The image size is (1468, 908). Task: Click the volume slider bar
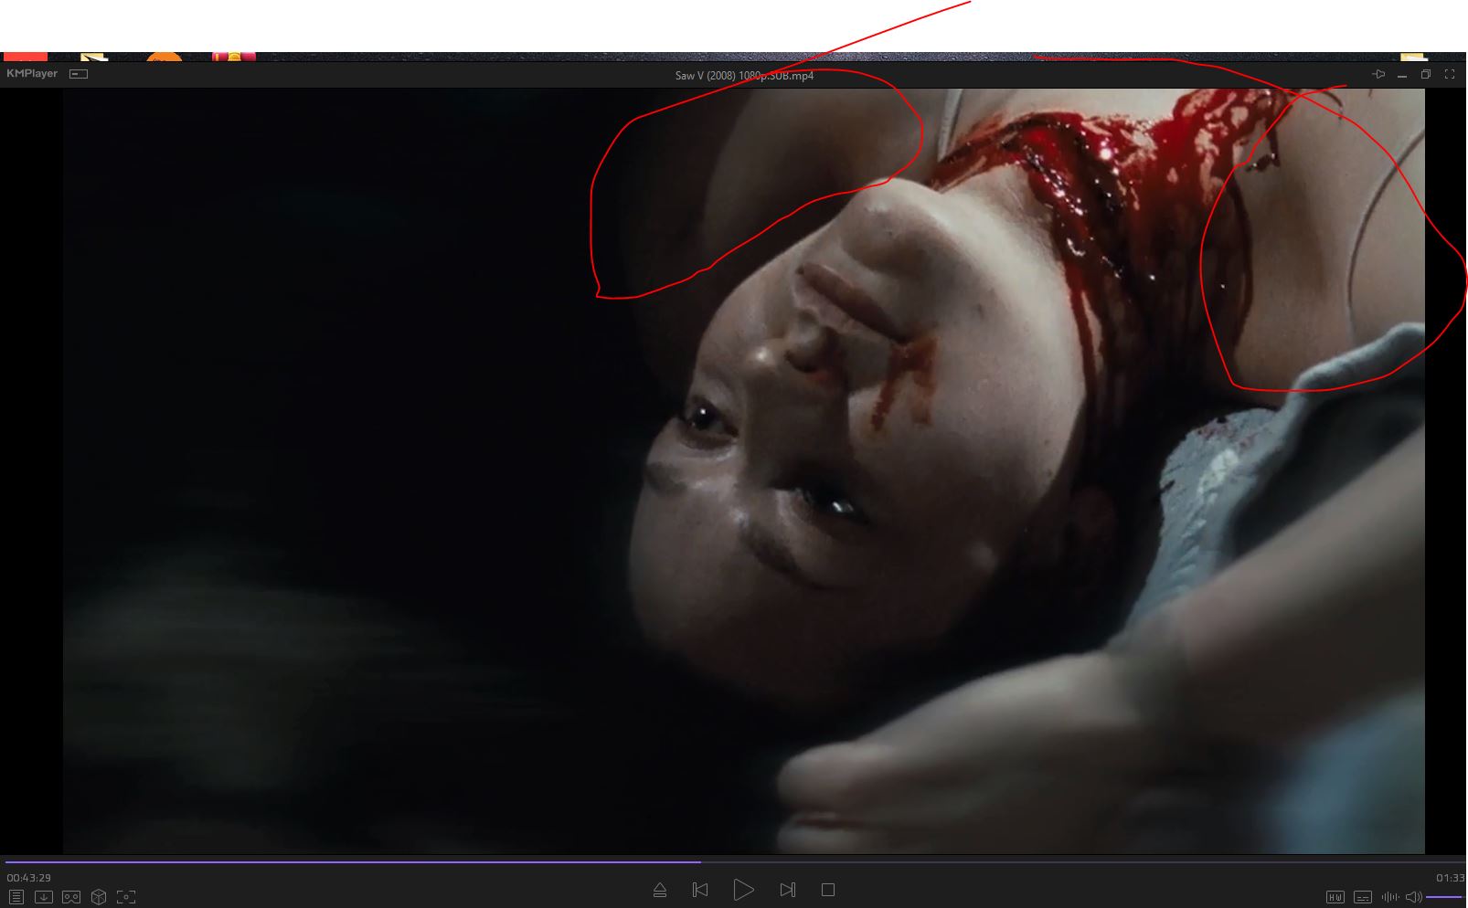pos(1444,897)
